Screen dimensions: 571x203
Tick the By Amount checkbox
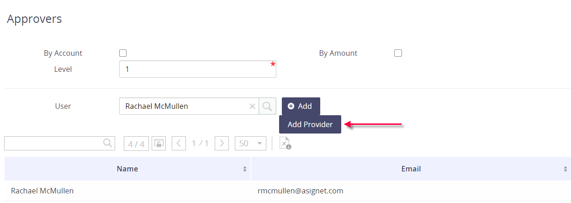point(398,53)
